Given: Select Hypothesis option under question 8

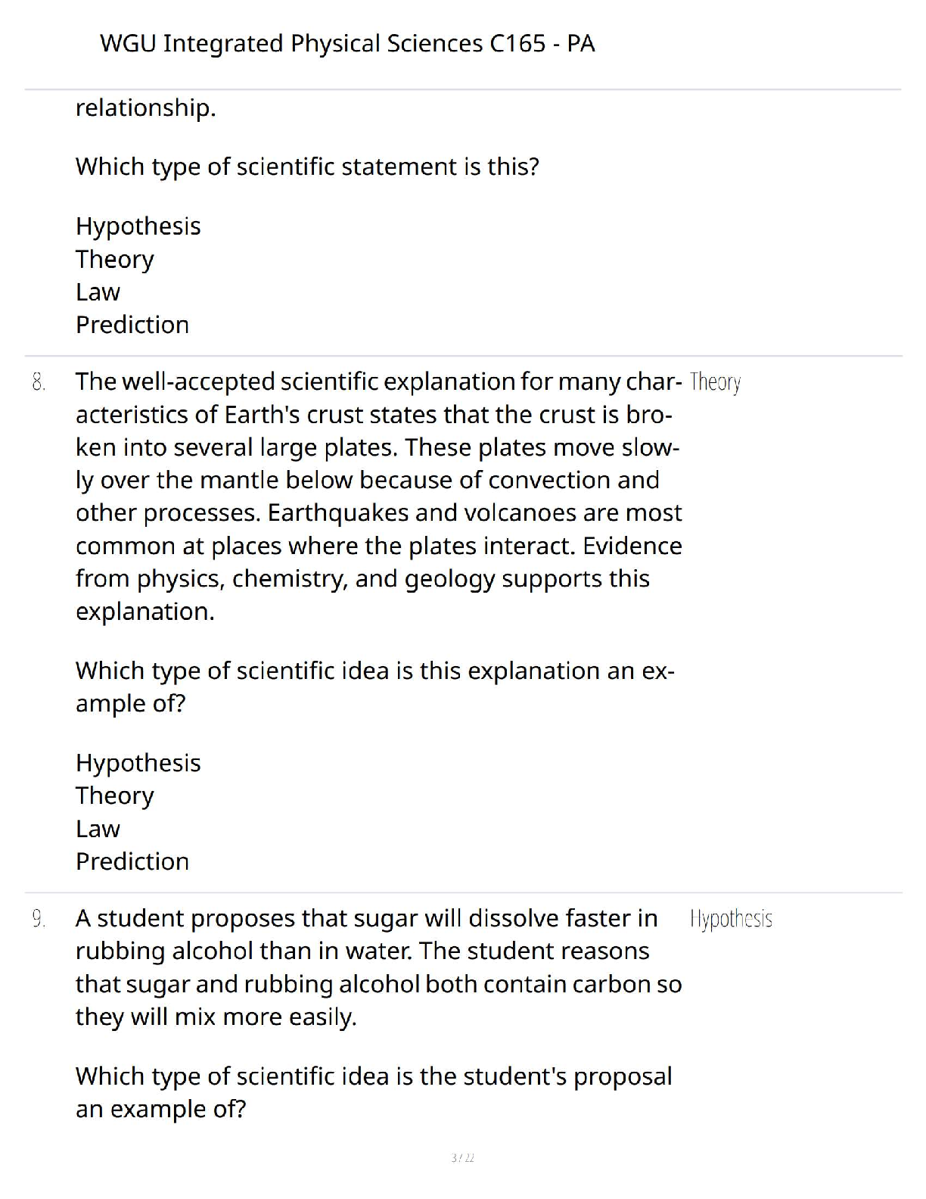Looking at the screenshot, I should point(138,763).
